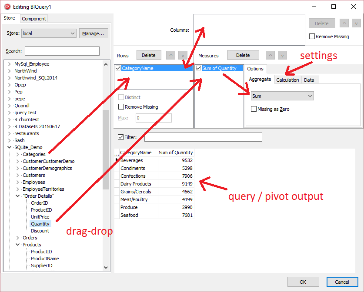Toggle the Filter checkbox

point(120,137)
